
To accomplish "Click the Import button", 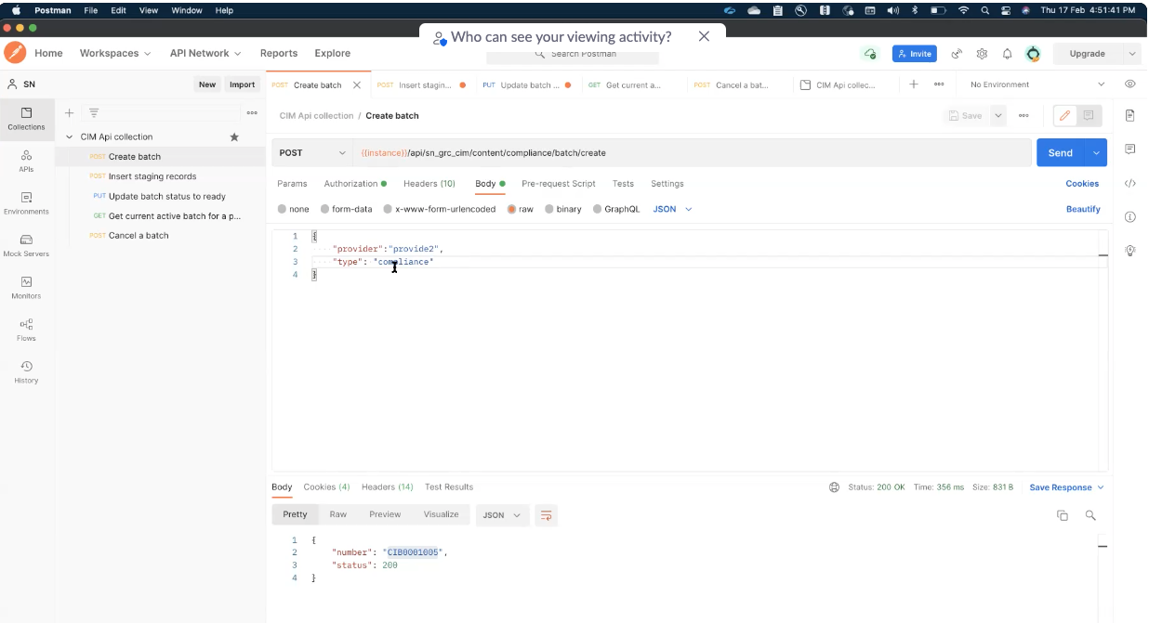I will point(242,84).
